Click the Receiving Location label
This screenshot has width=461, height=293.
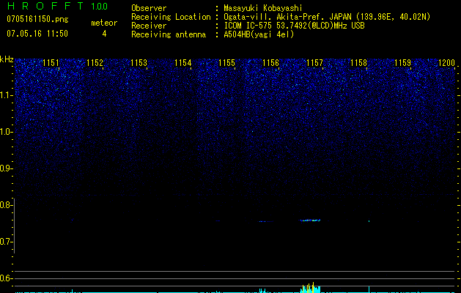click(171, 17)
